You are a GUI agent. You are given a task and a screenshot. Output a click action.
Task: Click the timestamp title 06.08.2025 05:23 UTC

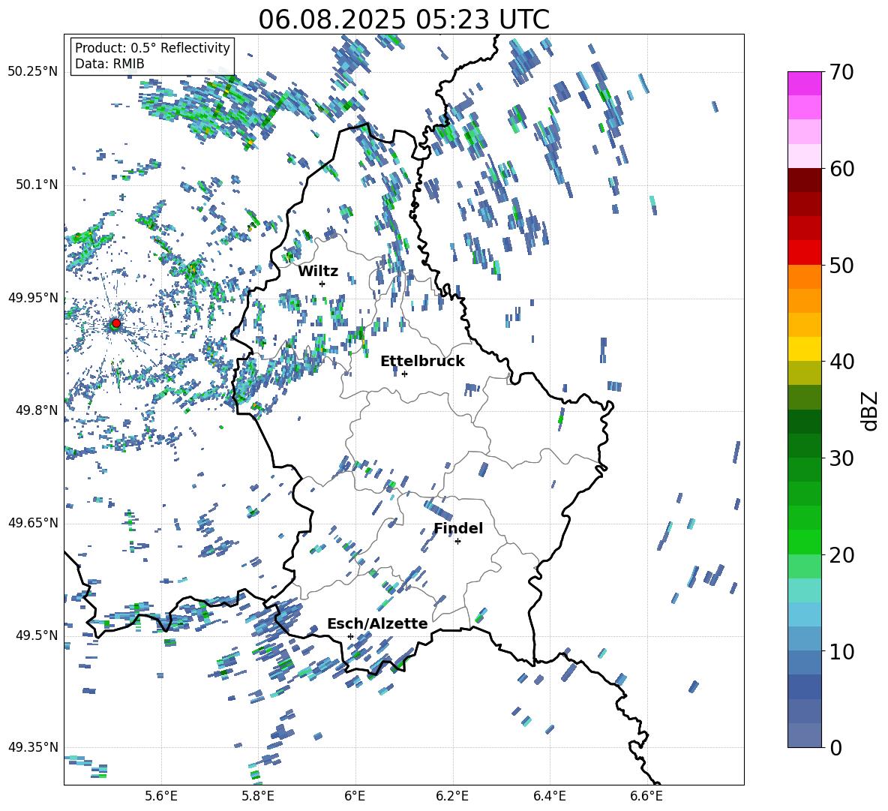click(403, 20)
